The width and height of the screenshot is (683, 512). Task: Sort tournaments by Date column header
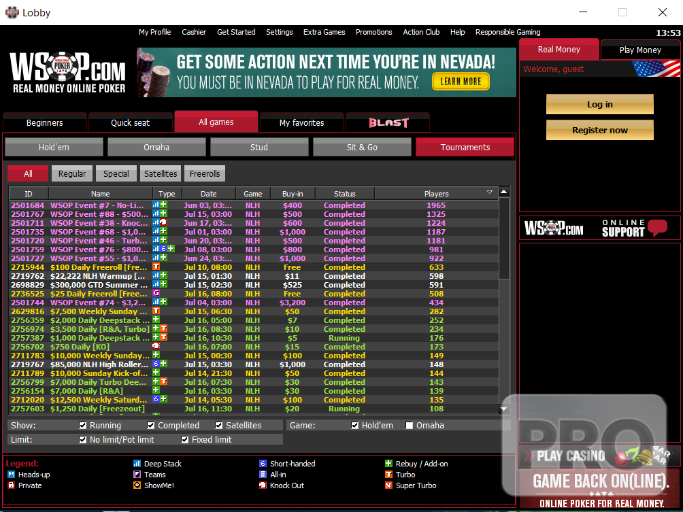(209, 194)
